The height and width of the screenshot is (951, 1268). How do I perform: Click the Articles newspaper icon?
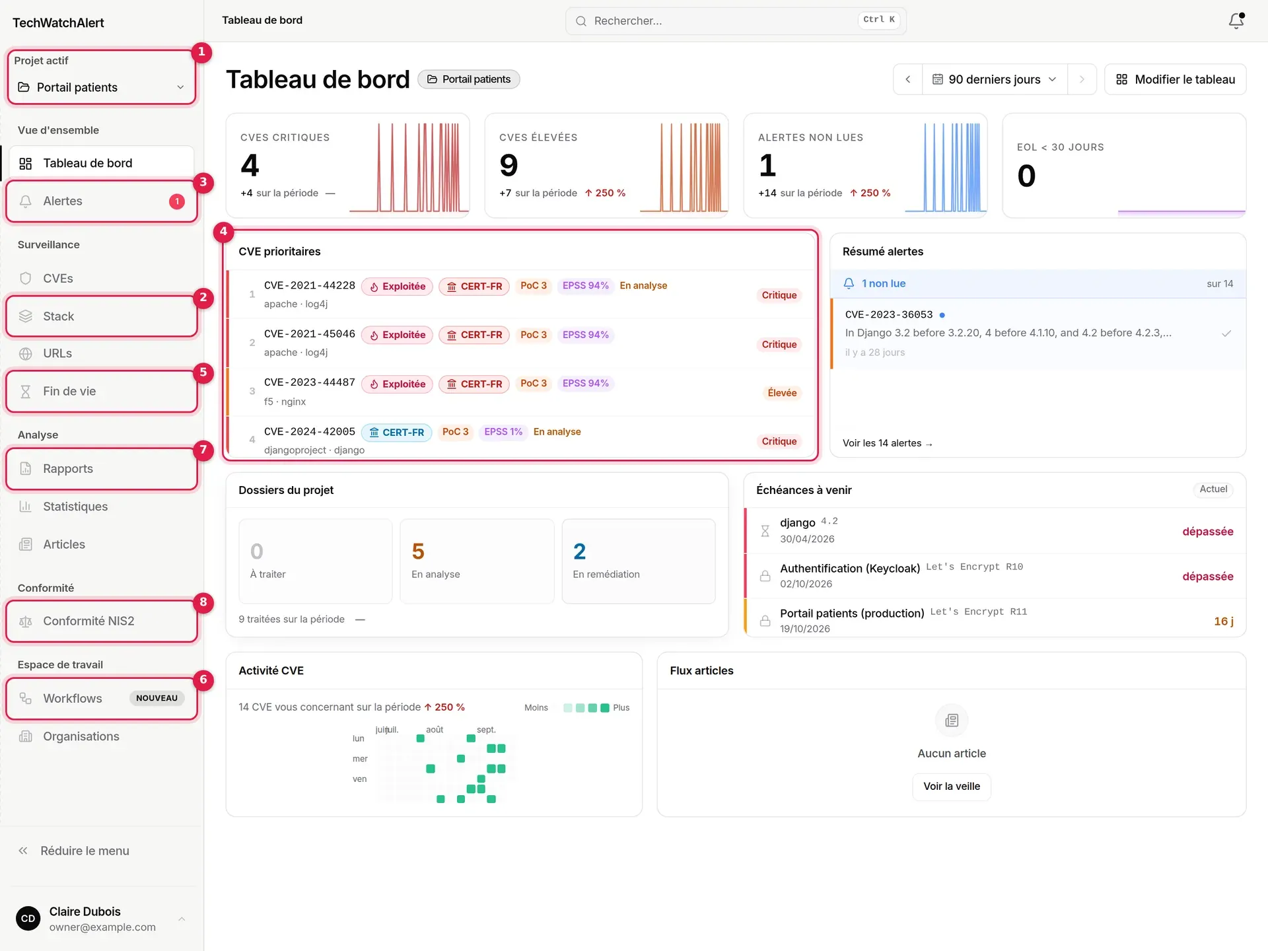click(26, 544)
